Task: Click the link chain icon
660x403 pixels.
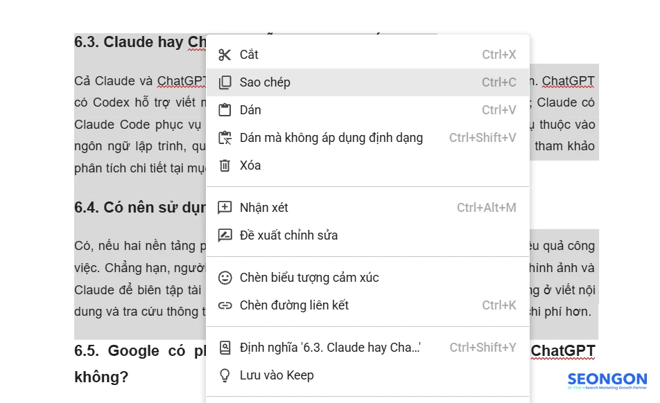Action: [x=225, y=305]
